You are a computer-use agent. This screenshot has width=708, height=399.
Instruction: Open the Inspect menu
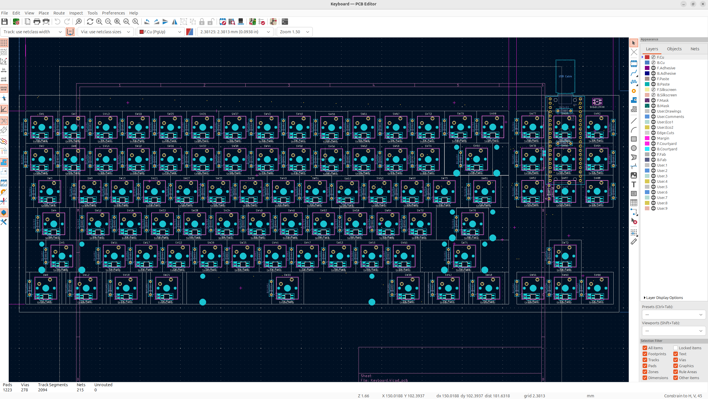tap(76, 13)
